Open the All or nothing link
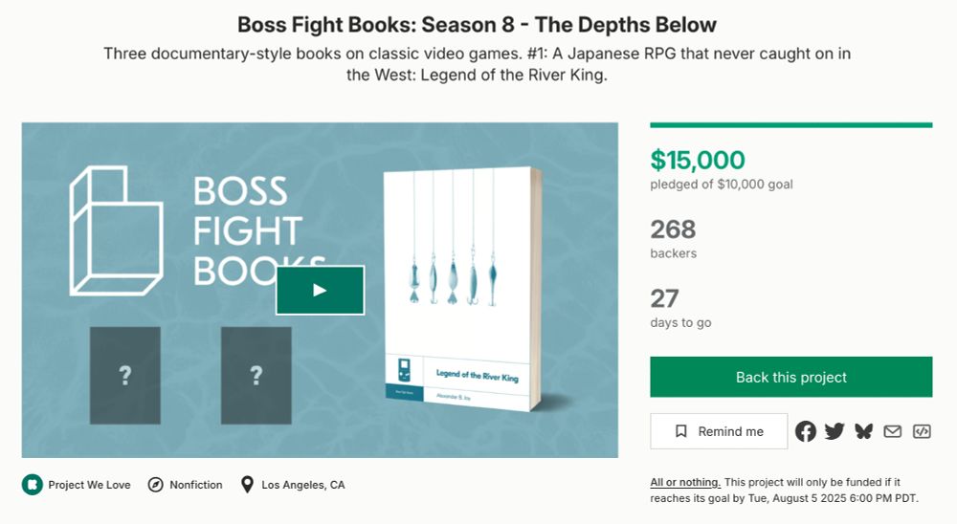 click(685, 482)
